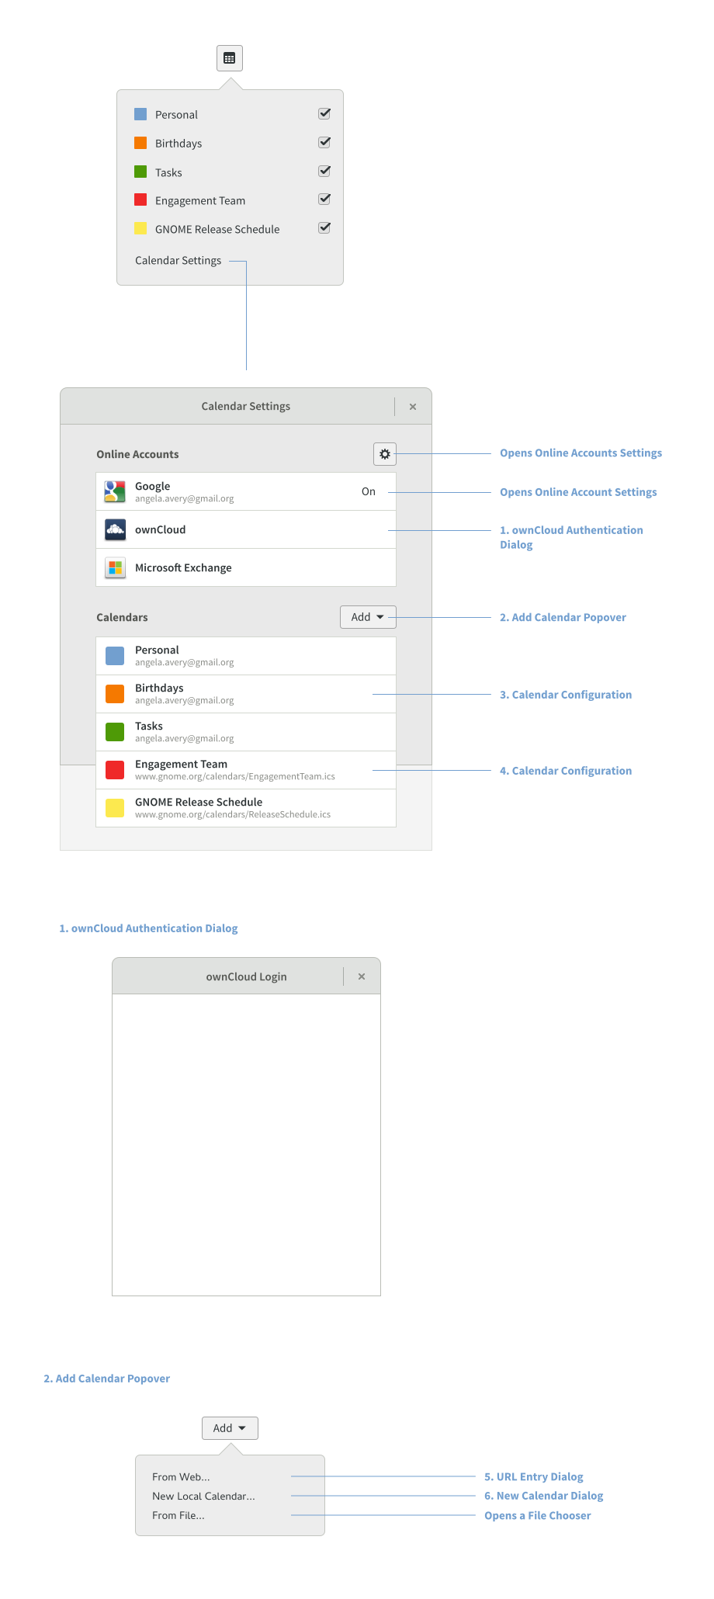This screenshot has height=1599, width=714.
Task: Open Add dropdown in Calendar Settings
Action: 368,617
